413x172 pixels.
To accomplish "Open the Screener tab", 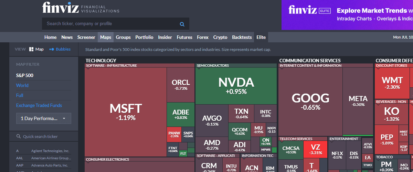I will click(x=86, y=37).
